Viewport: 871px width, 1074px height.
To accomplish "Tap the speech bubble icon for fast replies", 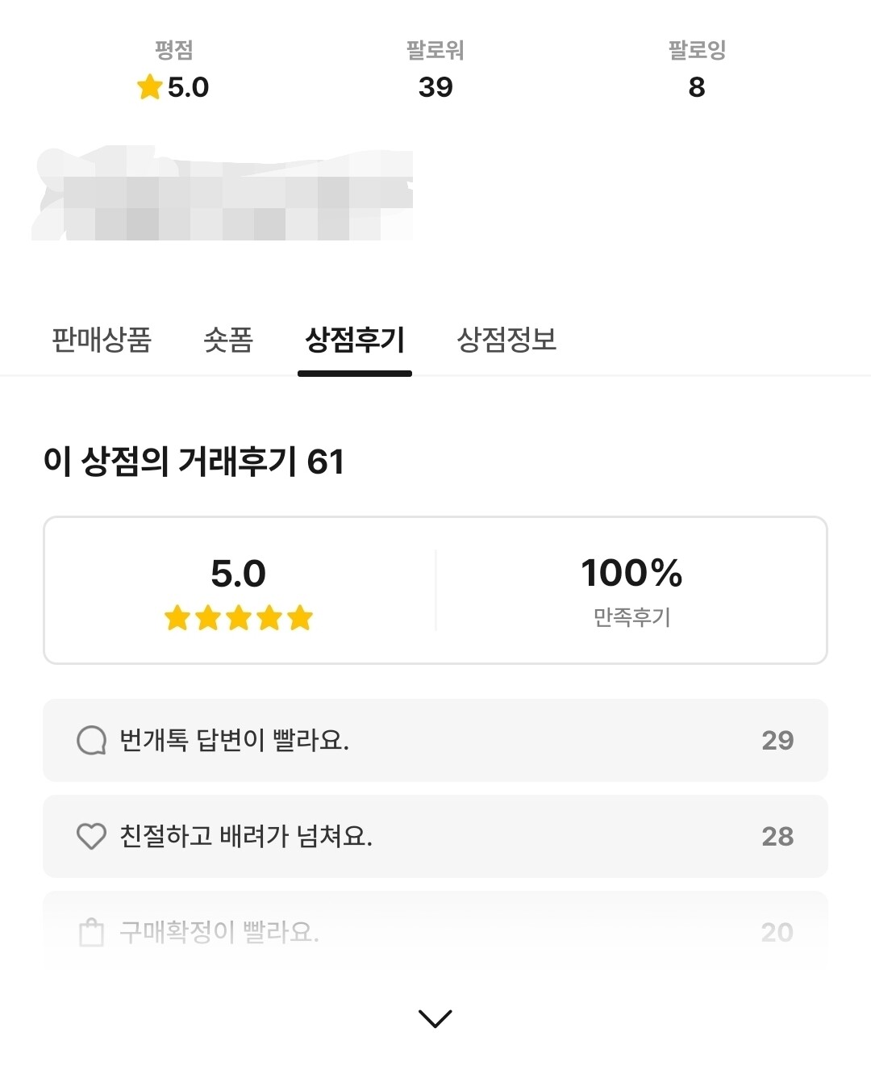I will point(91,740).
